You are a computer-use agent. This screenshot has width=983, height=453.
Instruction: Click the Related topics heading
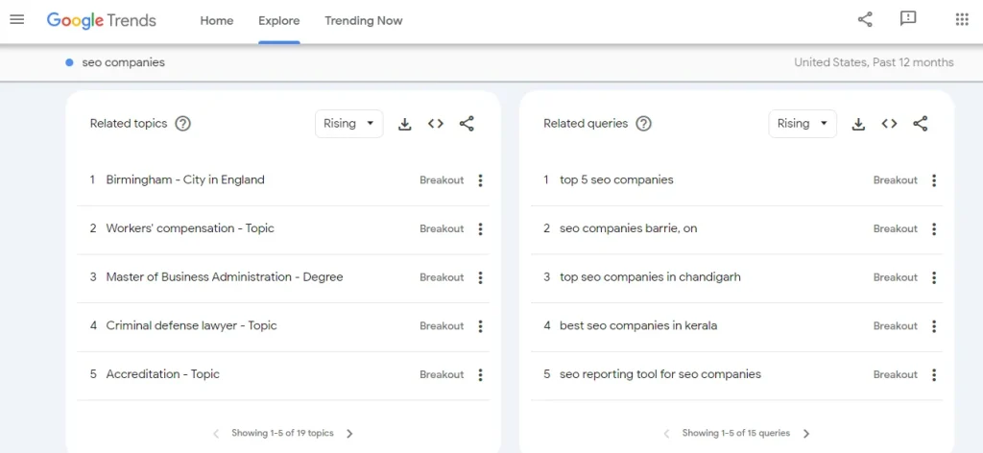pos(129,124)
